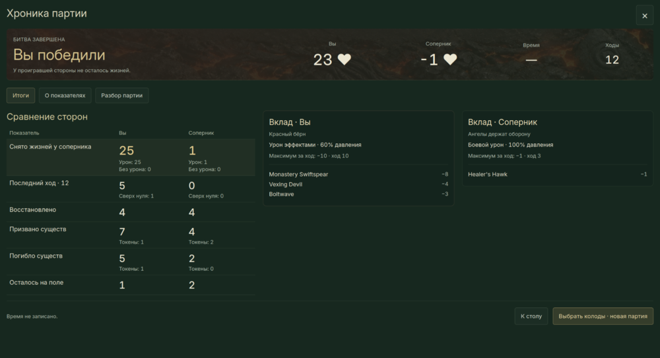Click the Сравнение сторон heading
This screenshot has width=660, height=358.
pos(47,117)
